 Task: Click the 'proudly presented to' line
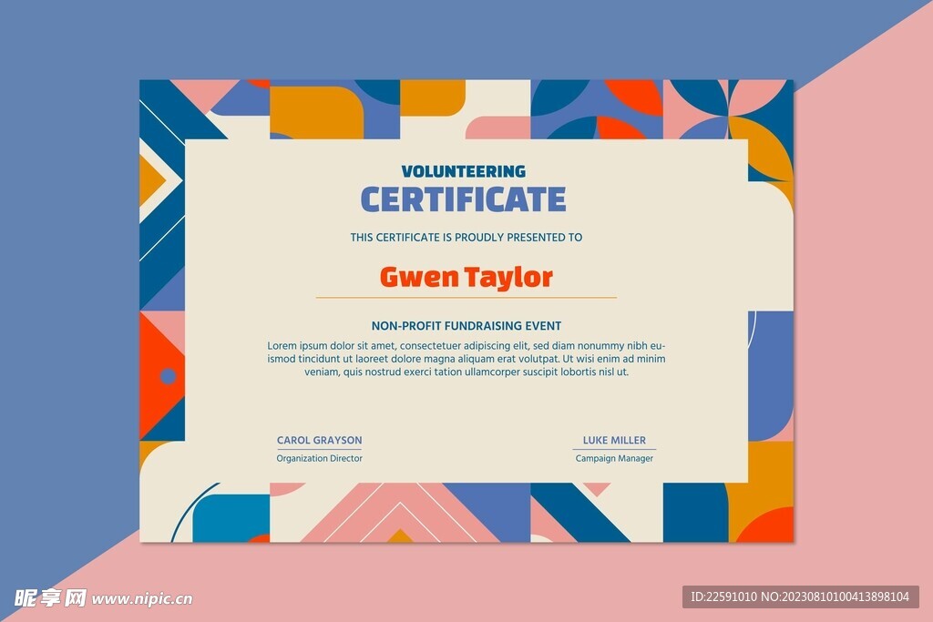click(466, 238)
